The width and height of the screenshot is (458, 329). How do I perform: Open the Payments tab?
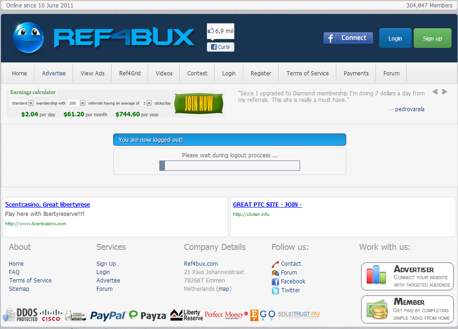[356, 73]
